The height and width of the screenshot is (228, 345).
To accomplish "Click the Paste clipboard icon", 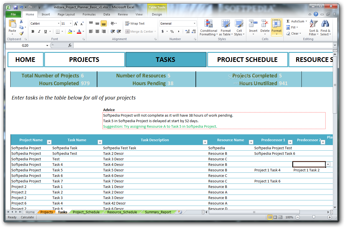I will point(12,24).
